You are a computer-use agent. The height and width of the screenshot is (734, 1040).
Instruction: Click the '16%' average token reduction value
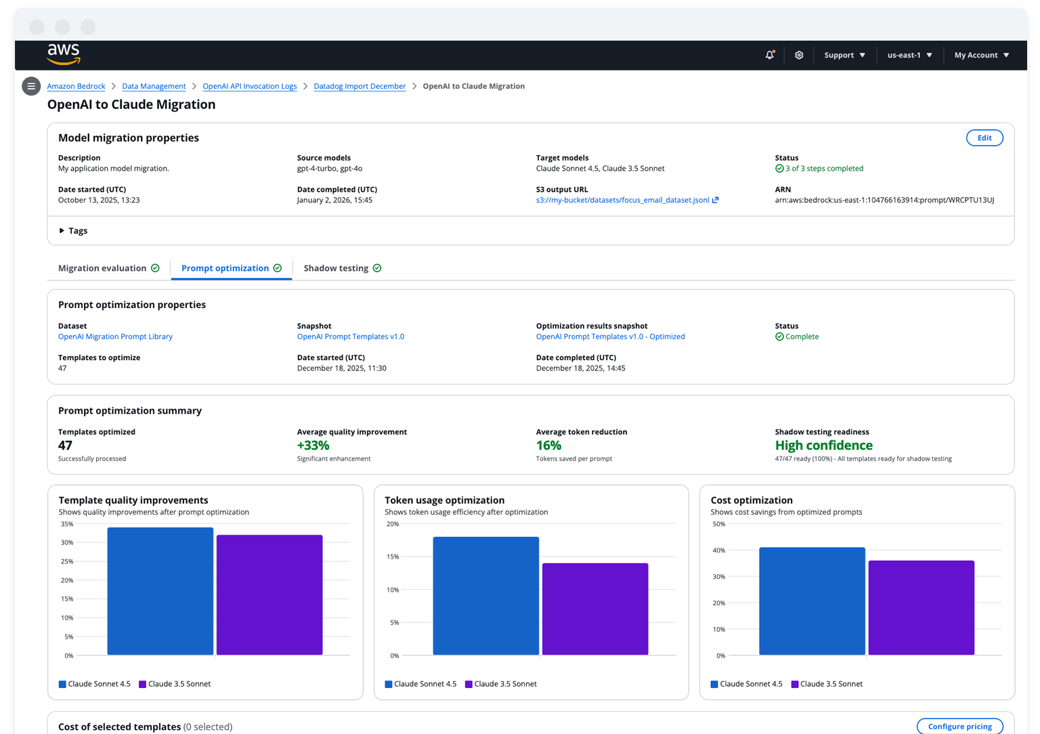(548, 446)
